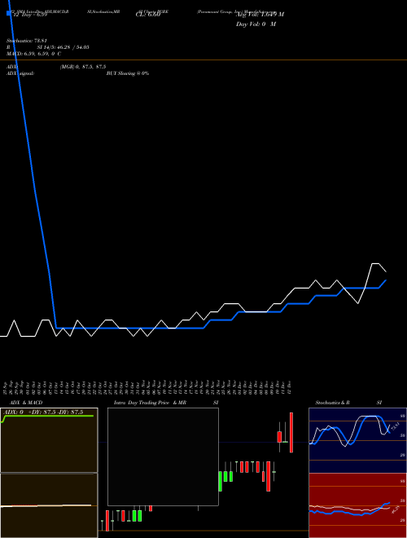Open the ADX & MACD mini chart panel
This screenshot has width=407, height=538.
(49, 473)
